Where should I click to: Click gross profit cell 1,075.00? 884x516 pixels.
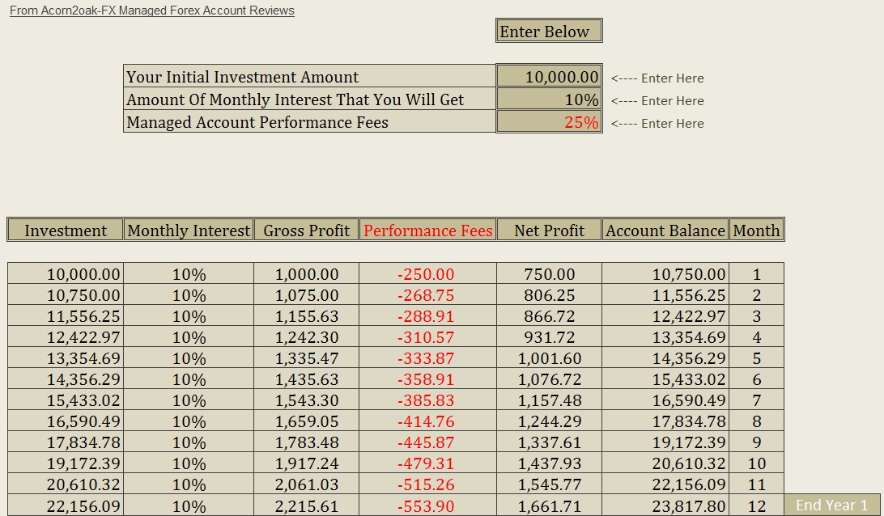(306, 294)
